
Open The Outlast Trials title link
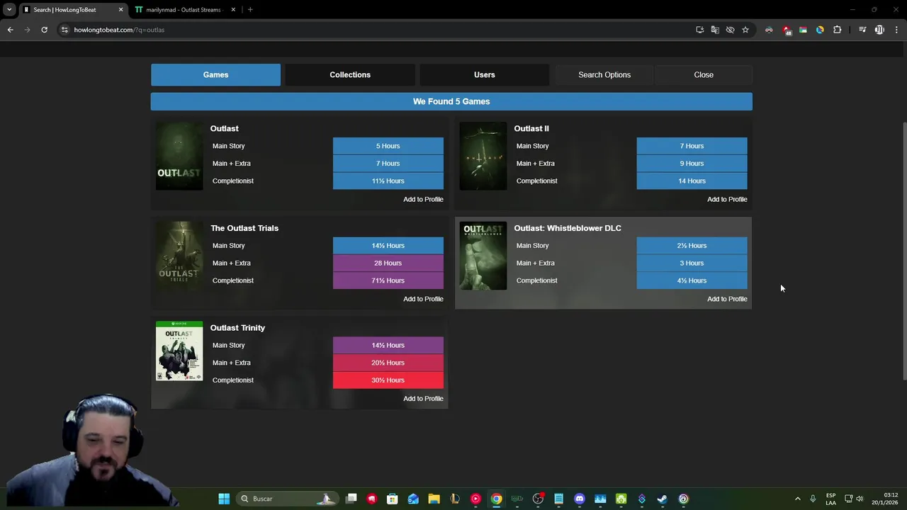(244, 228)
